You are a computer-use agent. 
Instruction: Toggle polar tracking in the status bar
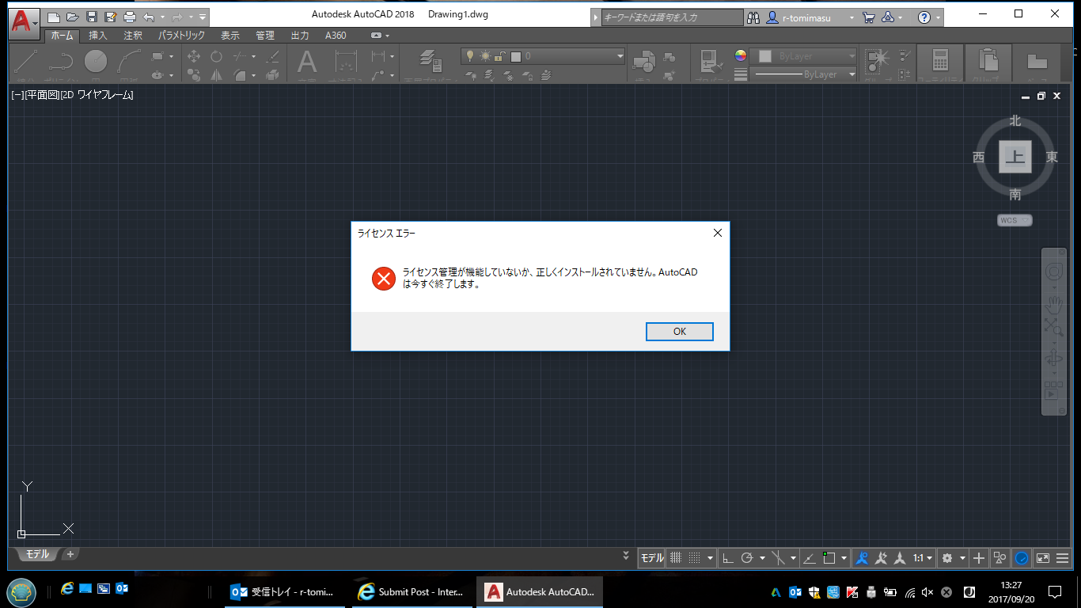[747, 558]
